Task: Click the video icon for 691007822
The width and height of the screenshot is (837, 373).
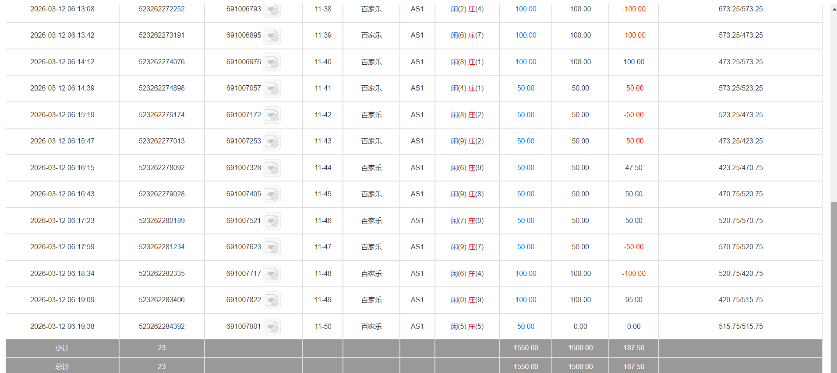Action: tap(272, 300)
